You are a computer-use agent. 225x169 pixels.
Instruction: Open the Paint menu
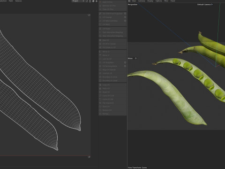11,1
